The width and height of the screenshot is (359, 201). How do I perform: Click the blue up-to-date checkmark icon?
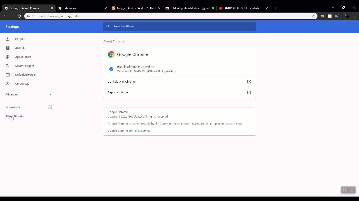pos(111,69)
